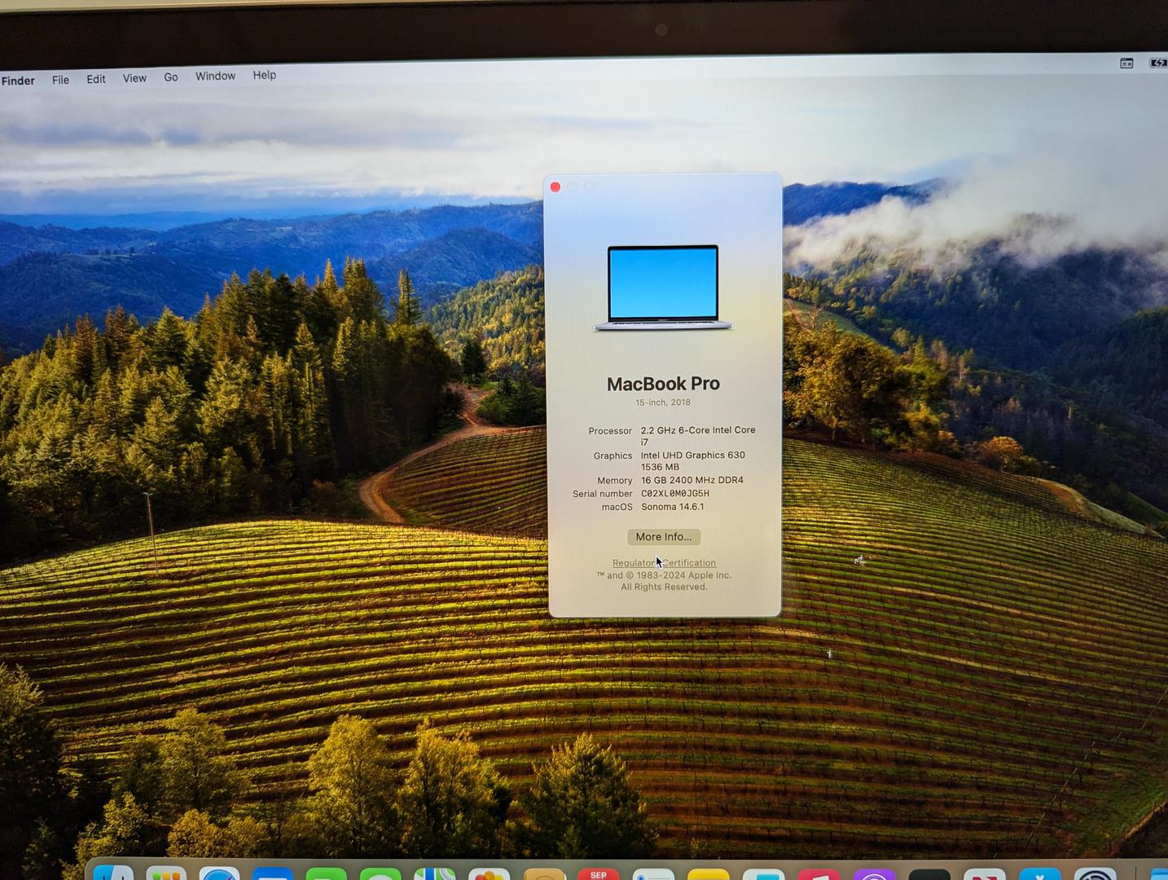Open the Calendar icon showing SEP
Image resolution: width=1168 pixels, height=880 pixels.
coord(599,873)
